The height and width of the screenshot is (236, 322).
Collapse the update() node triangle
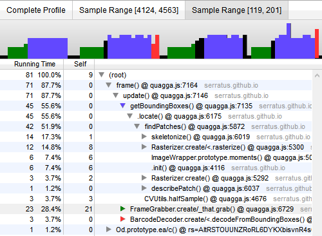[x=116, y=95]
